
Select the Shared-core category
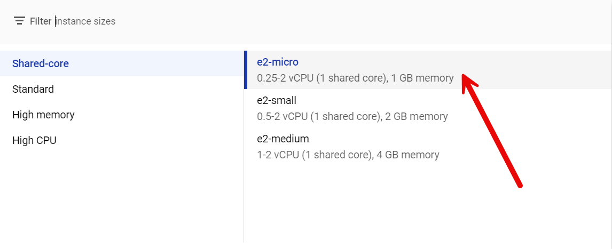point(122,63)
